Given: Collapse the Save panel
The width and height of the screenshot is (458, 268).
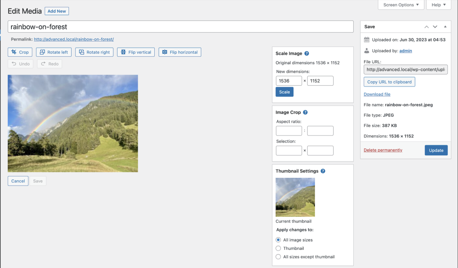Looking at the screenshot, I should point(445,27).
